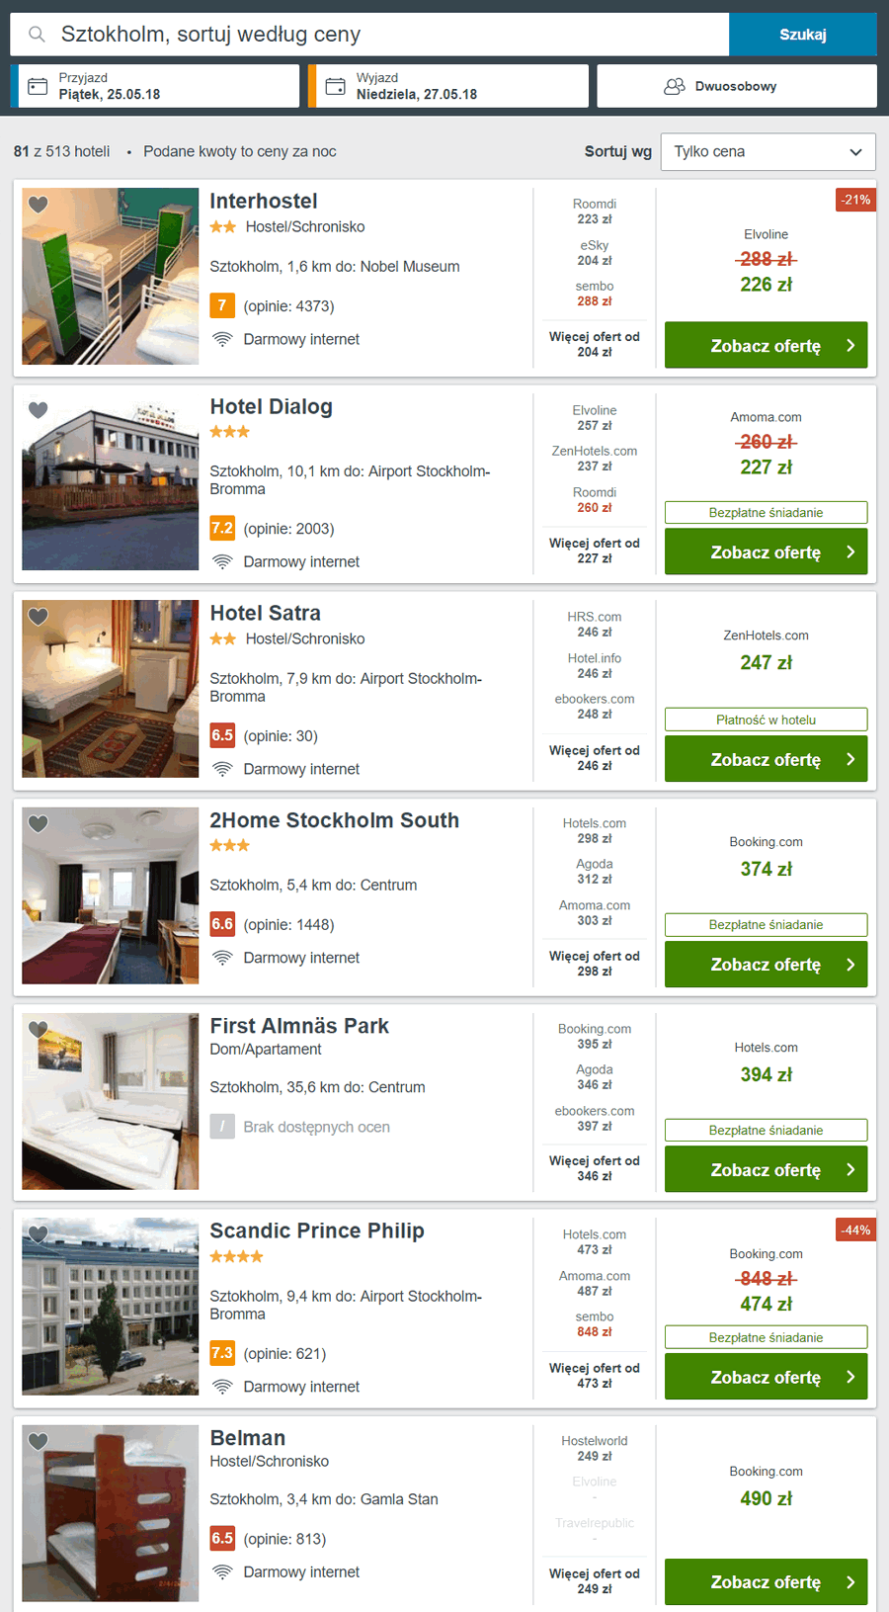The height and width of the screenshot is (1612, 889).
Task: Click the heart icon on Belman photo
Action: click(38, 1442)
